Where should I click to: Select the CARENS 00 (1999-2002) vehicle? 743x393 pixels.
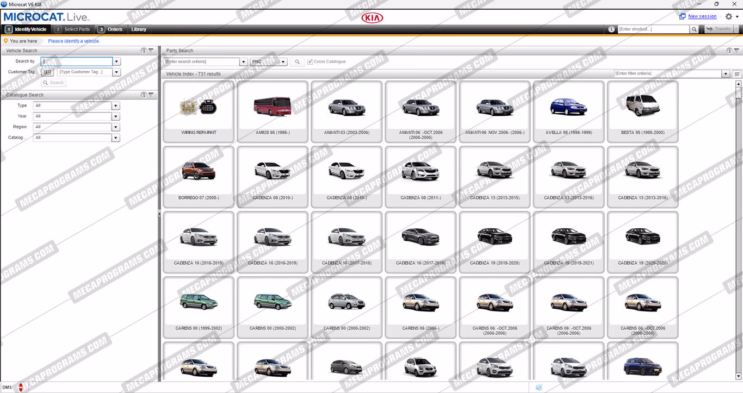199,307
